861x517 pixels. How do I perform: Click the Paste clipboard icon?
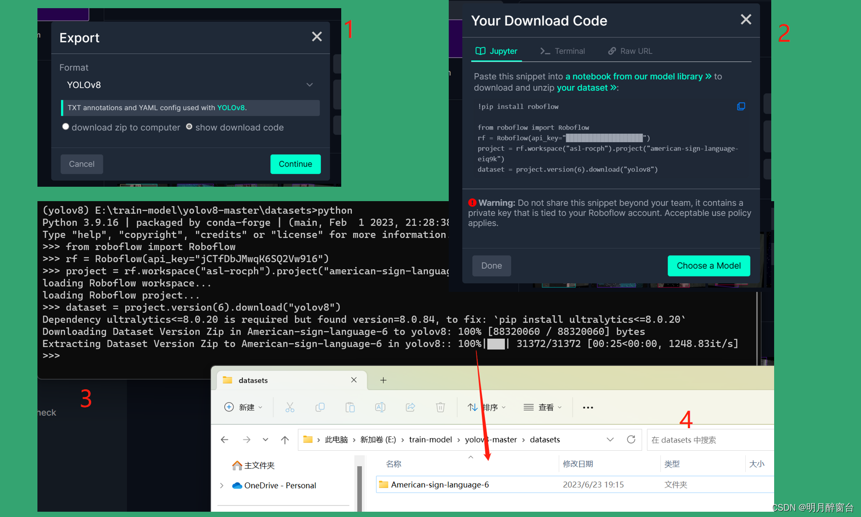pos(350,407)
